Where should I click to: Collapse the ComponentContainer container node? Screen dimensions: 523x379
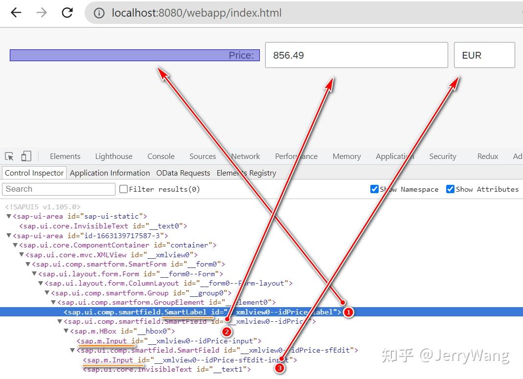tap(15, 245)
